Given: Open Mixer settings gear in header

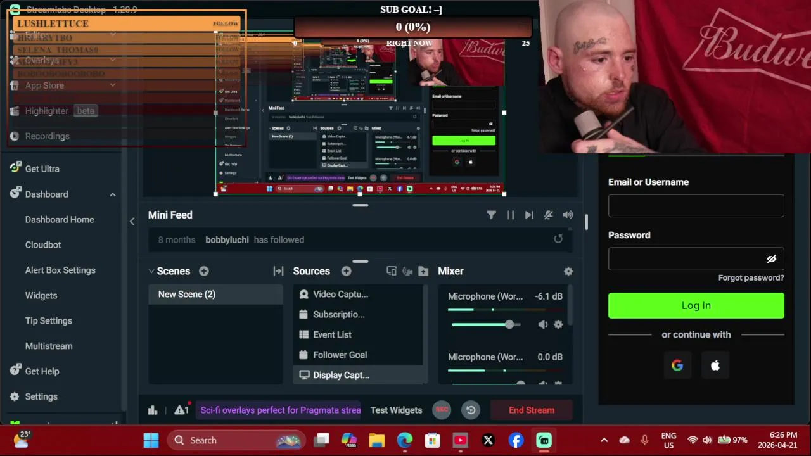Looking at the screenshot, I should 568,271.
